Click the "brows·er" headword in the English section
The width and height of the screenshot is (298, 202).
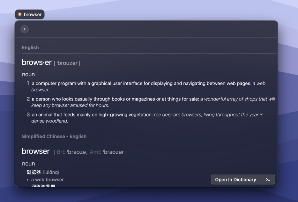coord(37,63)
